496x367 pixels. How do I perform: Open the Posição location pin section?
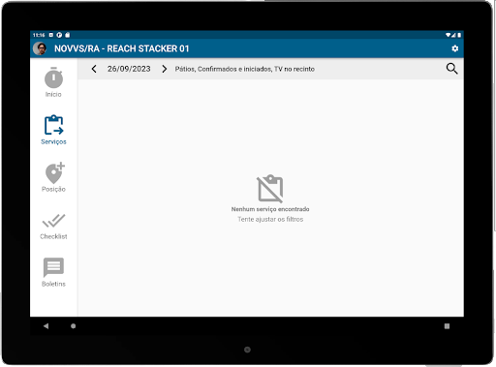(53, 177)
